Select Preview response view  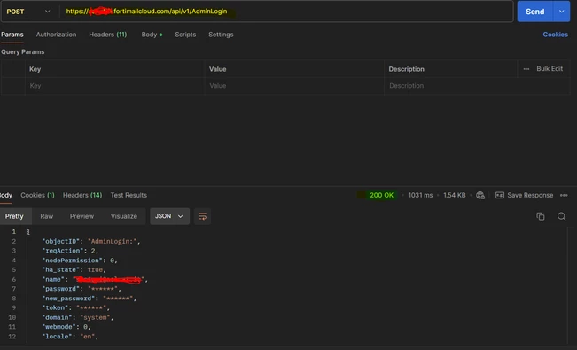82,216
